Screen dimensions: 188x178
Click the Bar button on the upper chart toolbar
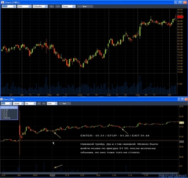(x=85, y=6)
